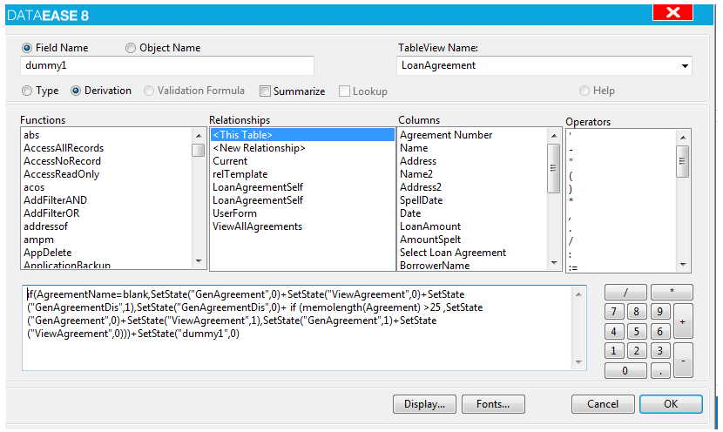Screen dimensions: 723x432
Task: Select AddFilterAND in Functions list
Action: point(56,200)
